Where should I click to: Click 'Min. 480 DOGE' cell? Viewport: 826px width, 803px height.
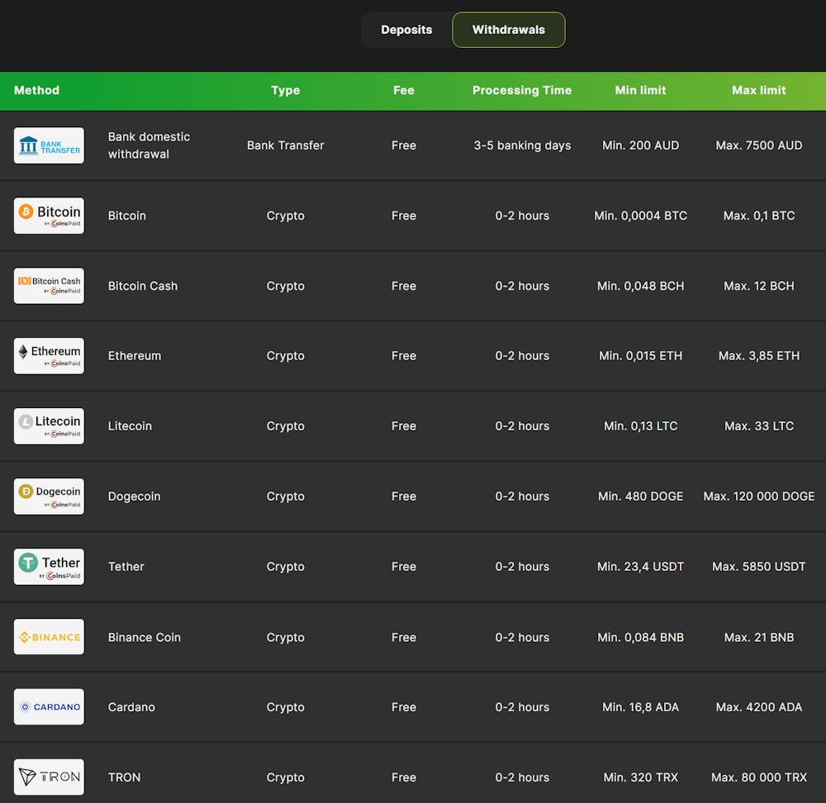coord(641,497)
